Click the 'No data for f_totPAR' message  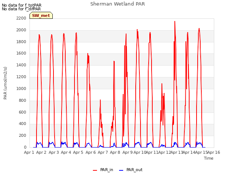click(x=21, y=5)
